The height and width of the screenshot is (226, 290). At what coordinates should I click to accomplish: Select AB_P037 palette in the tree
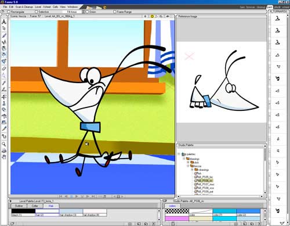tap(204, 184)
